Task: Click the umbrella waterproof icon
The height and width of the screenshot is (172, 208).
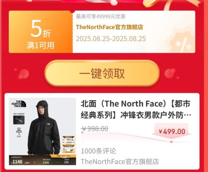Action: coord(19,132)
